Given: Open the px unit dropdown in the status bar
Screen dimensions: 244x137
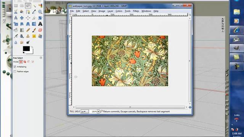Looking at the screenshot, I should [85, 112].
